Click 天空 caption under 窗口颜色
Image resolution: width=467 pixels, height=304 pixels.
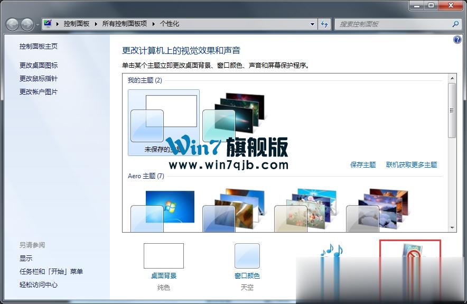coord(247,287)
